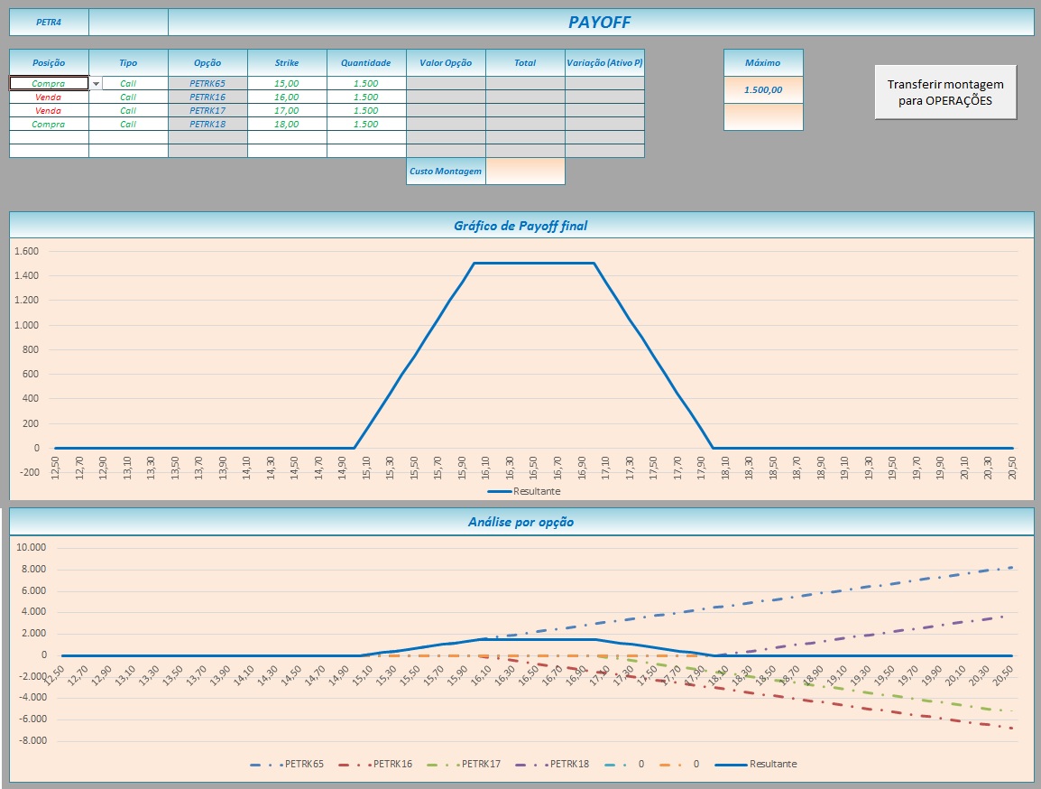
Task: Click the Análise por opção title bar
Action: coord(520,522)
